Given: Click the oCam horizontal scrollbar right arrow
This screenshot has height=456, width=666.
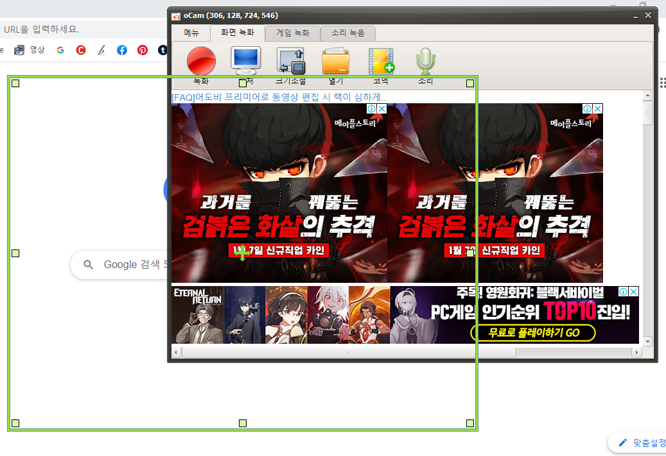Looking at the screenshot, I should coord(636,352).
